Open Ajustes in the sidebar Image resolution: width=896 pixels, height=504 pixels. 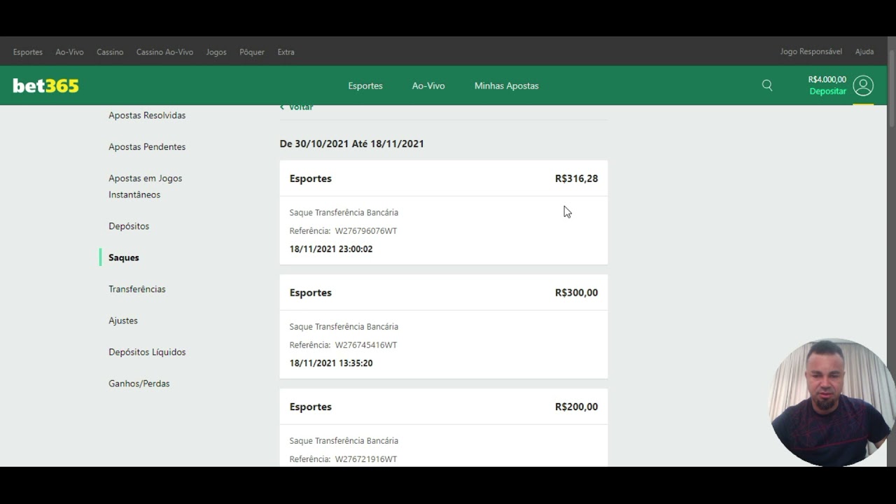pos(123,321)
